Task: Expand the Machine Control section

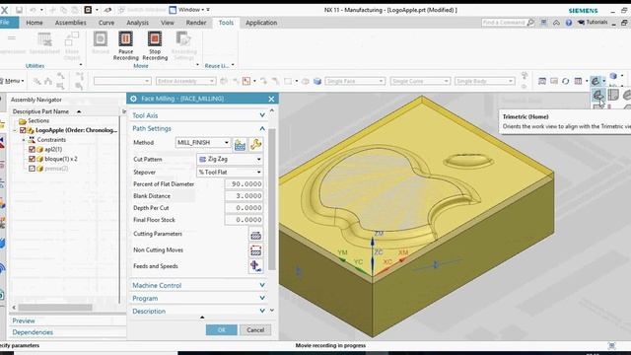Action: tap(198, 285)
